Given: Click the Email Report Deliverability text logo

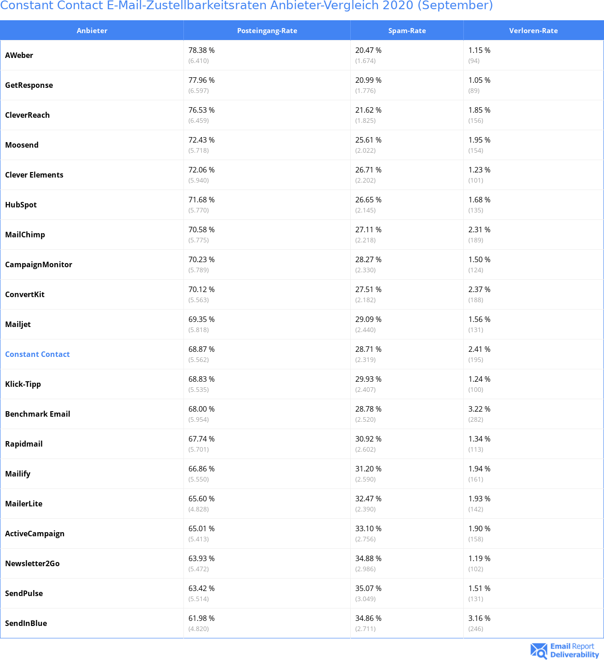Looking at the screenshot, I should (575, 650).
